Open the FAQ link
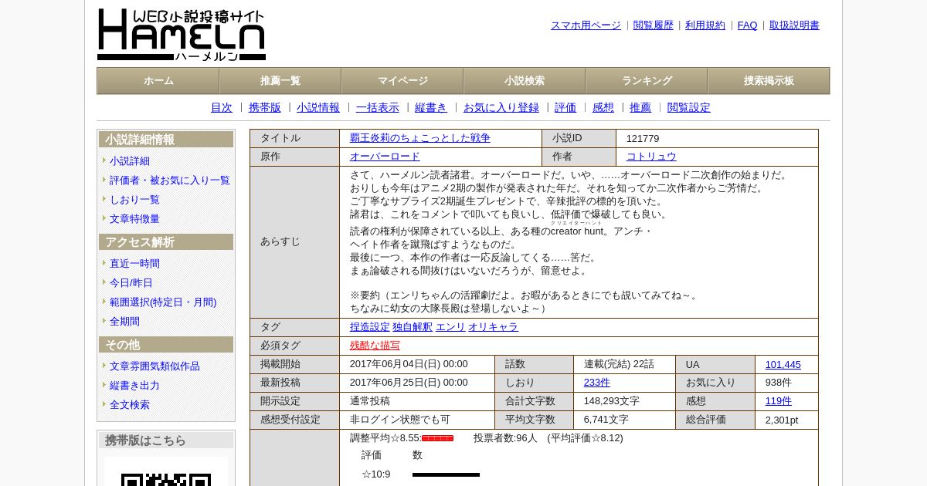This screenshot has width=927, height=486. point(748,25)
